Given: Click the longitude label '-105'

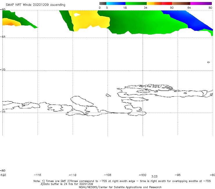Looking at the screenshot, I should click(x=107, y=175).
